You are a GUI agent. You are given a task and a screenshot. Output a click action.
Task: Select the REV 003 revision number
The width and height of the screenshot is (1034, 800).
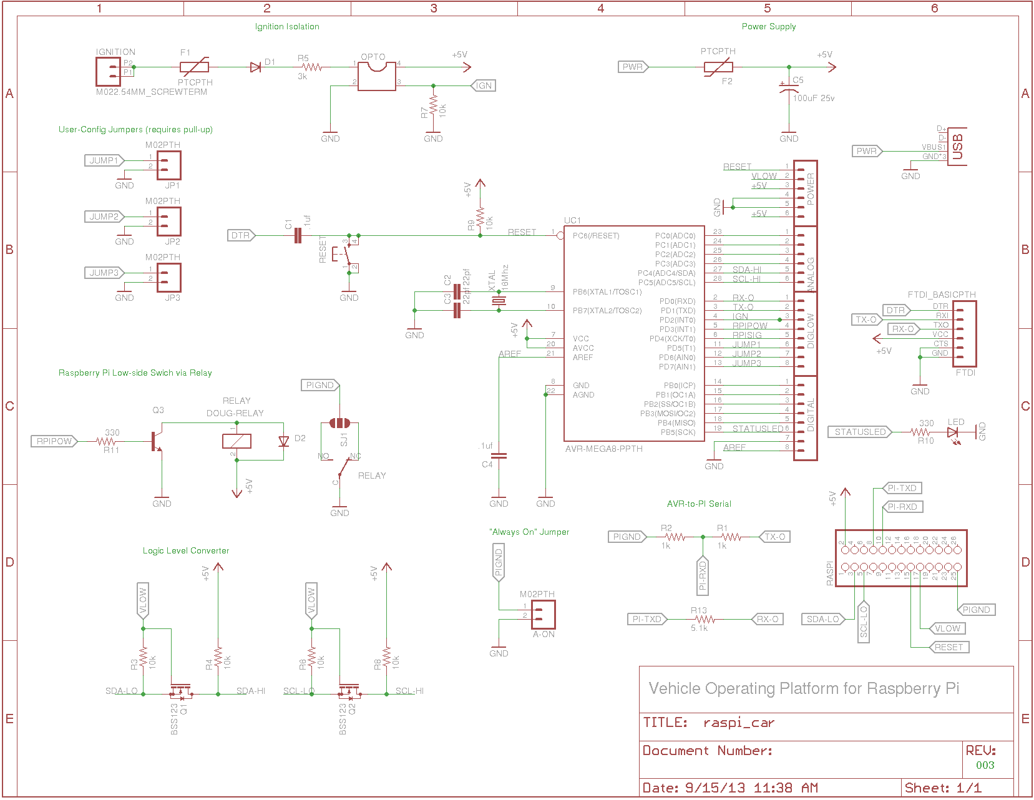click(985, 765)
